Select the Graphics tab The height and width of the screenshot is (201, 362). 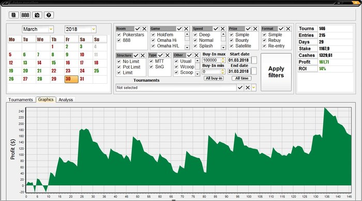[46, 99]
